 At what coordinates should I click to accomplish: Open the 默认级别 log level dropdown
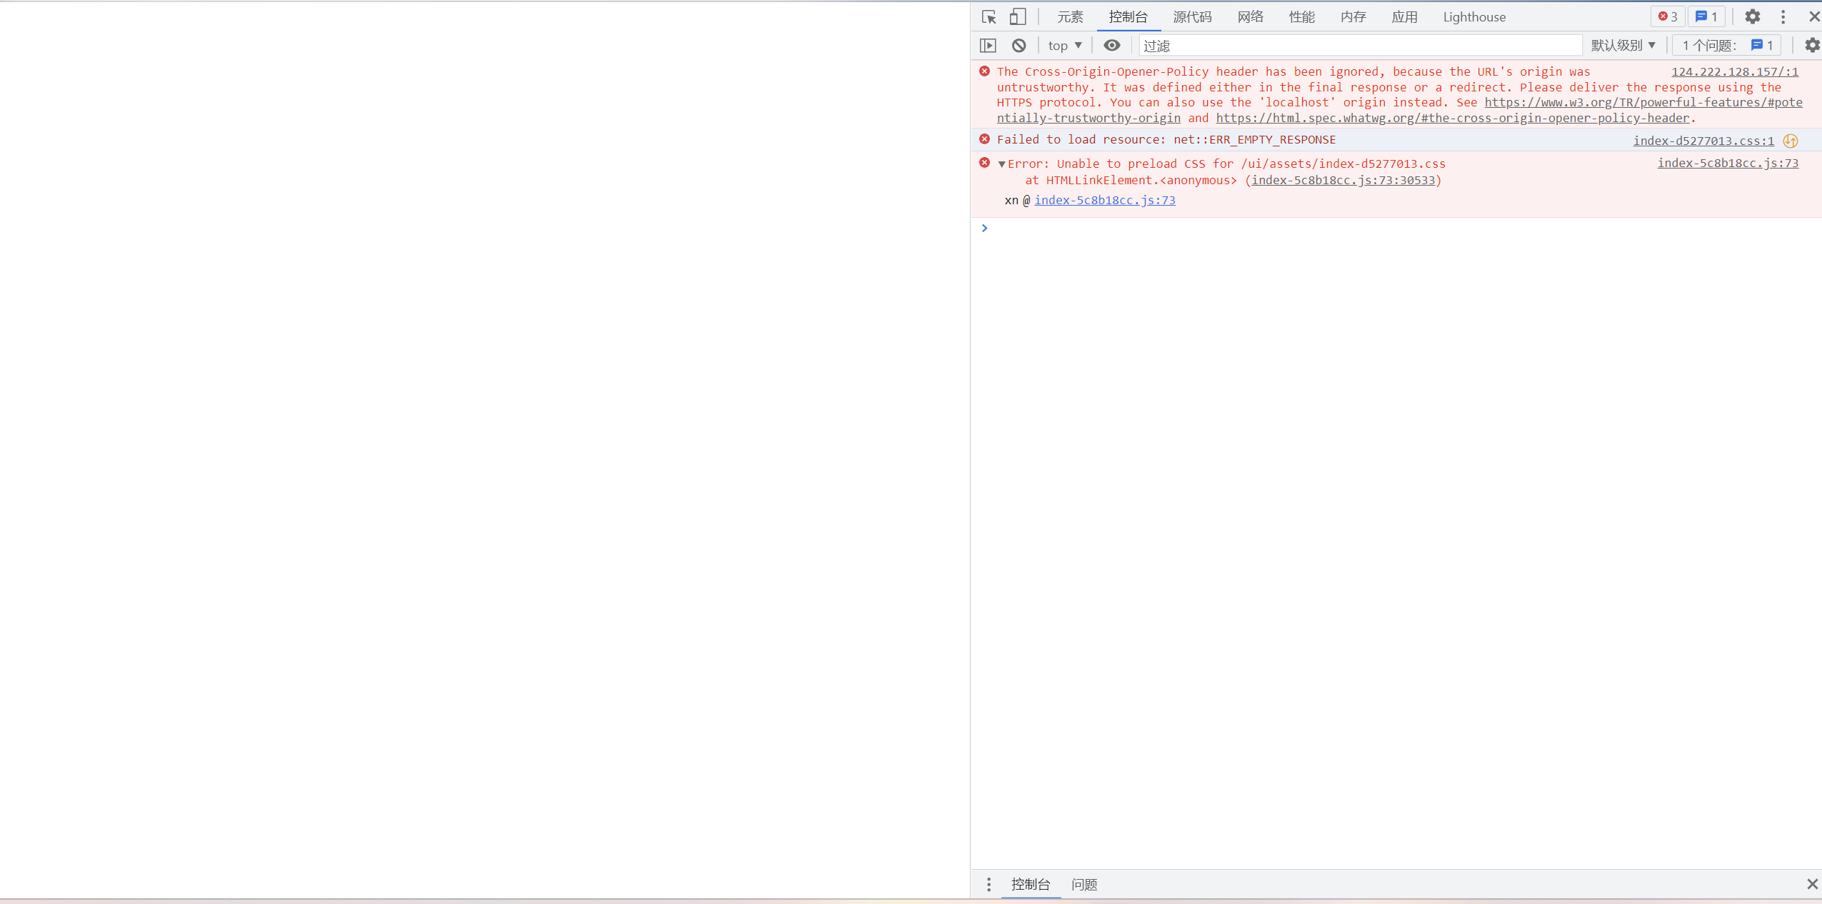pyautogui.click(x=1623, y=46)
